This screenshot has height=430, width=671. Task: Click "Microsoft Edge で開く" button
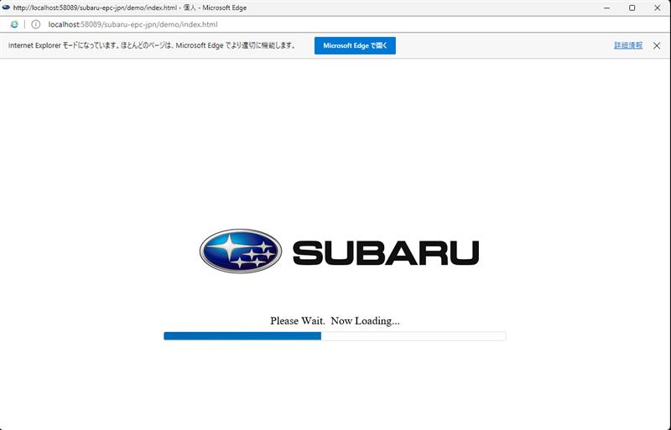355,45
